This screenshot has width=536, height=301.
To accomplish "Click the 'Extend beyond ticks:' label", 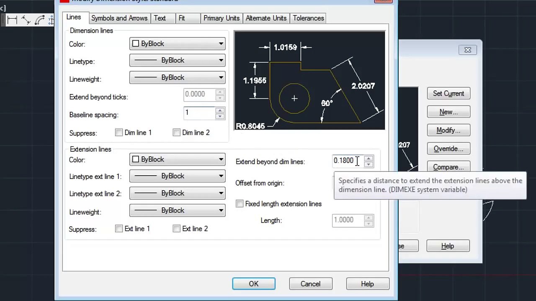I will click(x=98, y=97).
